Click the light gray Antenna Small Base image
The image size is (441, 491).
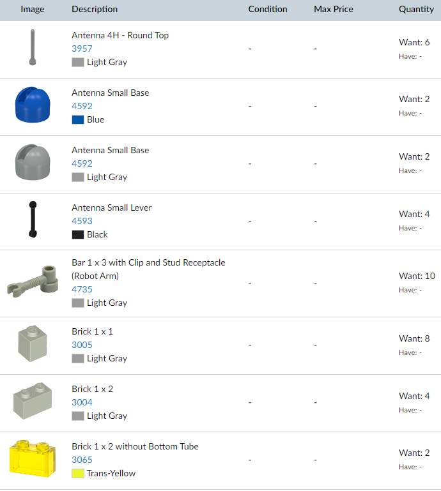tap(31, 163)
